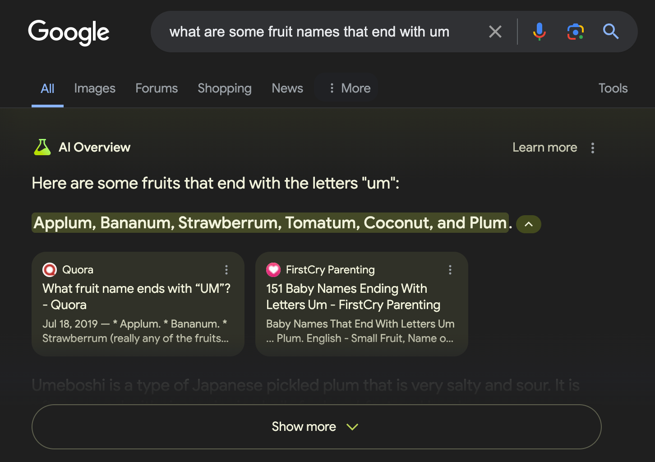
Task: Click the Learn more link
Action: (x=544, y=148)
